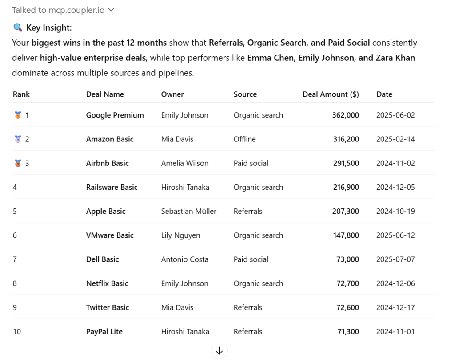Select the Amazon Basic deal name

point(110,139)
